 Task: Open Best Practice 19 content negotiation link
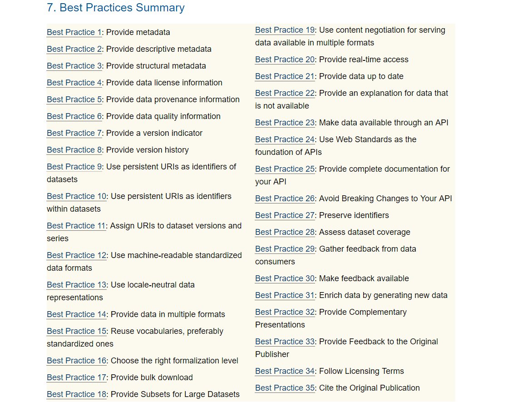pyautogui.click(x=285, y=30)
